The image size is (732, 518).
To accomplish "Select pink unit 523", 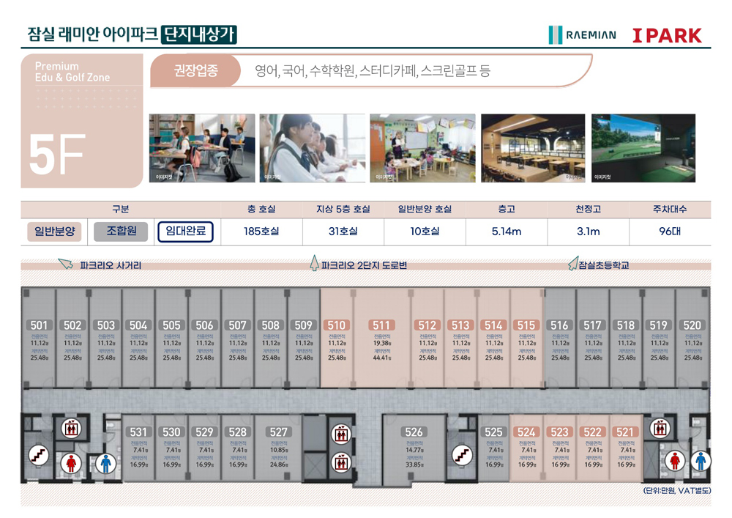I will (x=560, y=448).
